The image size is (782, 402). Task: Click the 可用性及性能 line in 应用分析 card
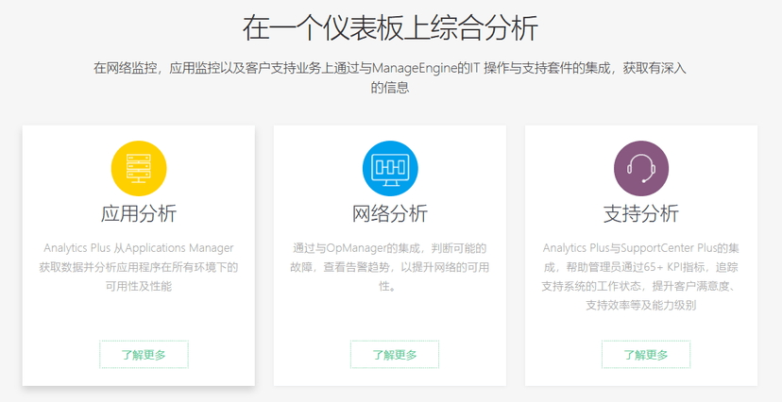pos(138,286)
